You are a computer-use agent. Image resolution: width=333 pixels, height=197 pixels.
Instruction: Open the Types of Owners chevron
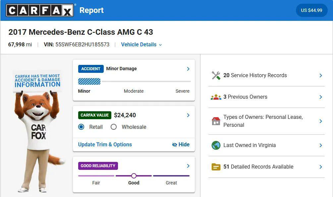click(x=321, y=121)
